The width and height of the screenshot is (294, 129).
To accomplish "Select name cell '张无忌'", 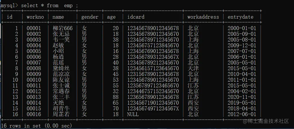I will coord(61,34).
